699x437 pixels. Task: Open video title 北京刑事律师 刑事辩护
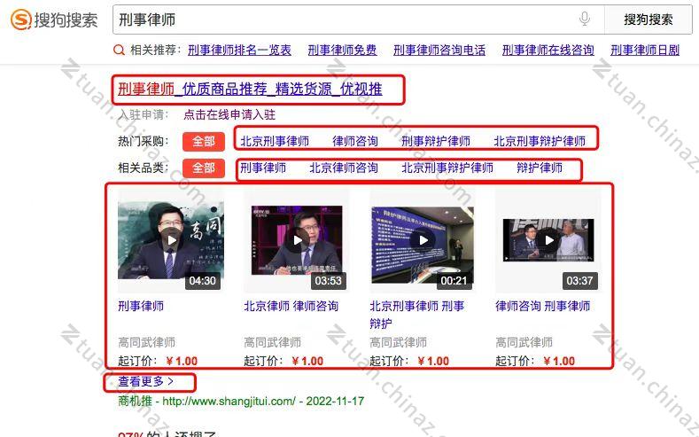[417, 315]
